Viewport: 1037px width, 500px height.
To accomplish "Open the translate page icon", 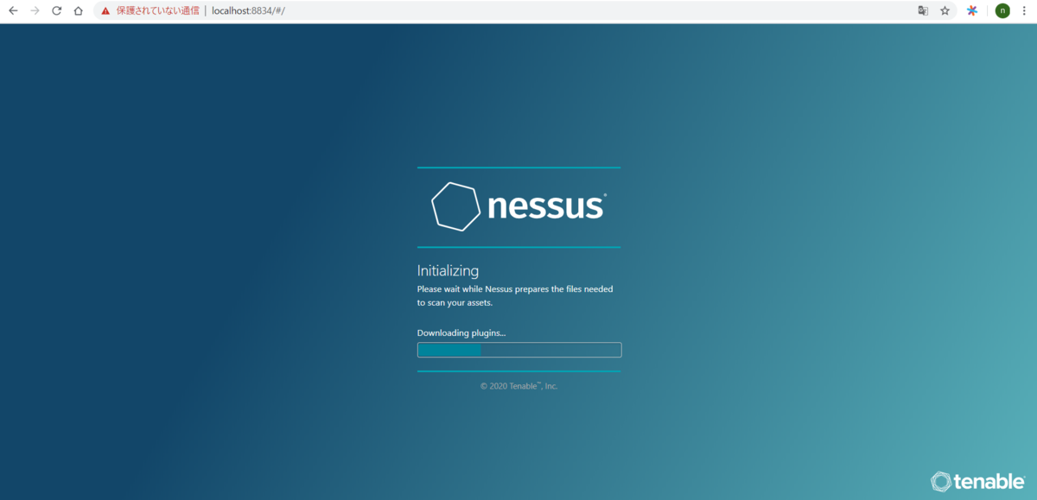I will 923,11.
